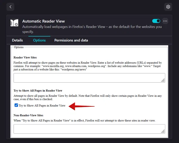Viewport: 179px width, 143px height.
Task: Open the three-dot more options menu
Action: [165, 21]
